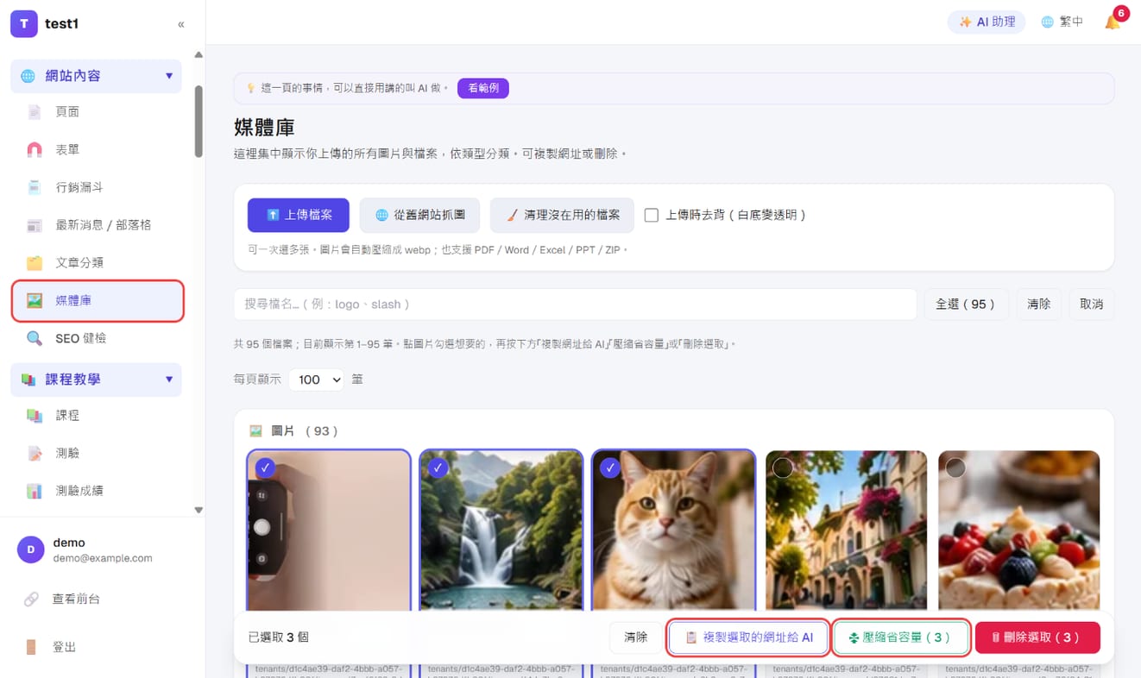Click the sidebar scrollbar down arrow

pyautogui.click(x=199, y=510)
